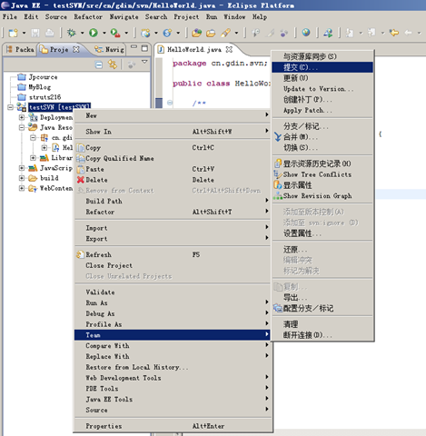426x436 pixels.
Task: Open the Window menu
Action: tap(234, 16)
